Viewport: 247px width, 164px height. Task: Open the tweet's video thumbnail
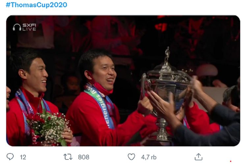[x=123, y=81]
